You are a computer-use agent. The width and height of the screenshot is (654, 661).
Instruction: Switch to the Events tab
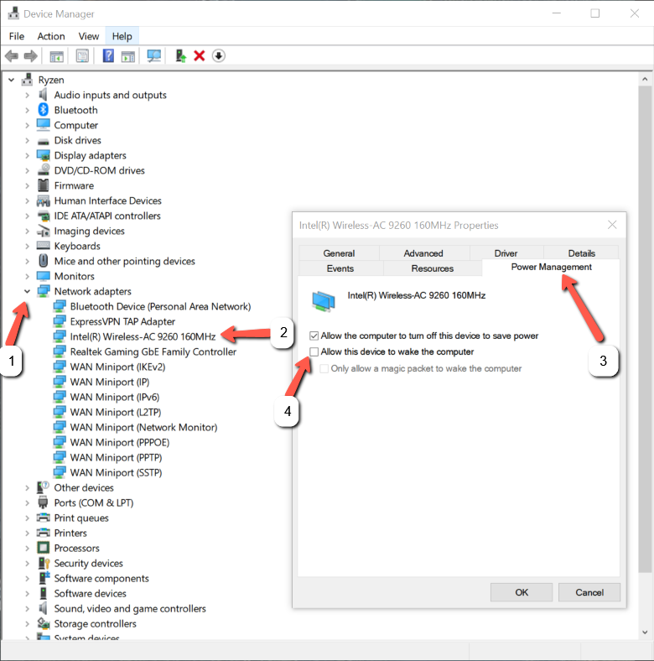pos(340,268)
